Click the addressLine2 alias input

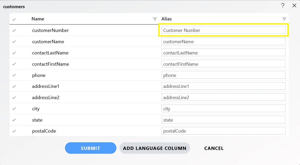[223, 97]
